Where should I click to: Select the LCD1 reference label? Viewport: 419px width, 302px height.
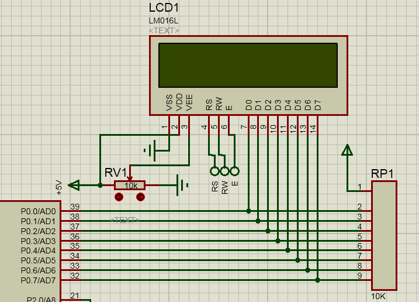pyautogui.click(x=164, y=9)
